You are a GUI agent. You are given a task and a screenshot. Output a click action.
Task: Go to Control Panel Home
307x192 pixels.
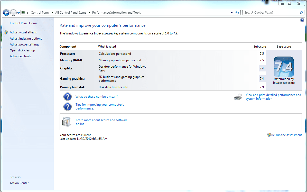click(24, 23)
